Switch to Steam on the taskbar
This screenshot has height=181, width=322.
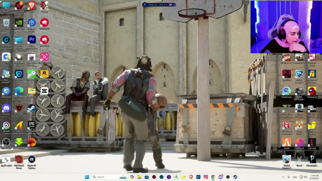click(235, 177)
